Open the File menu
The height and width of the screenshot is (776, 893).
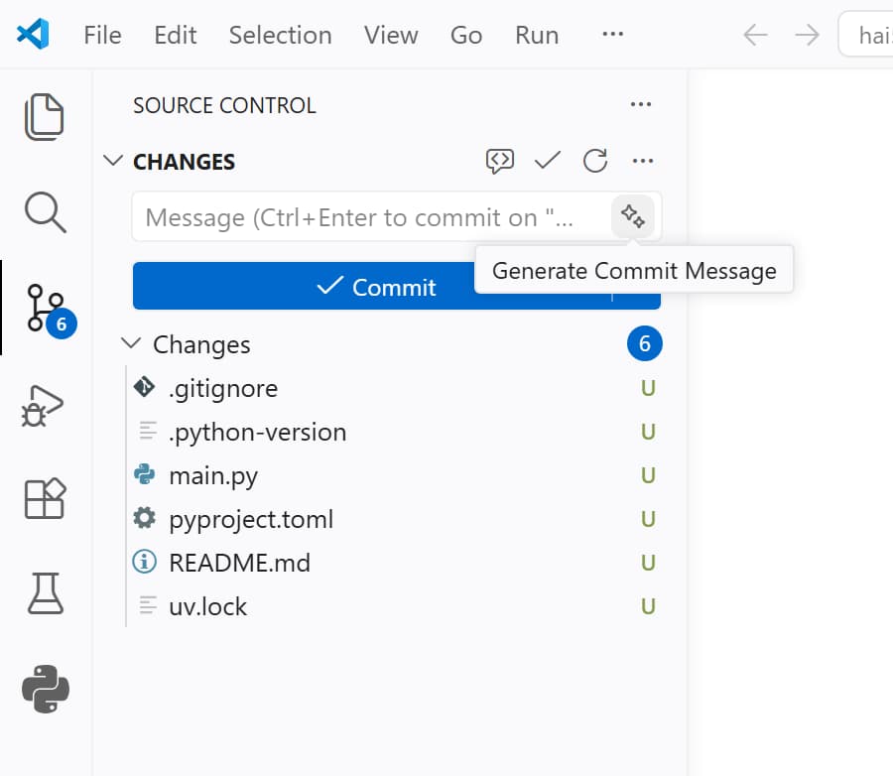coord(102,35)
